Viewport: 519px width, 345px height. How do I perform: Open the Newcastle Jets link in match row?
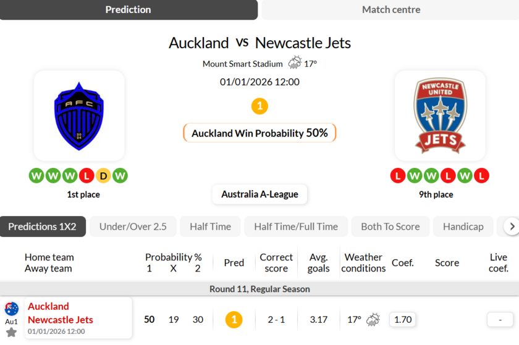coord(61,320)
